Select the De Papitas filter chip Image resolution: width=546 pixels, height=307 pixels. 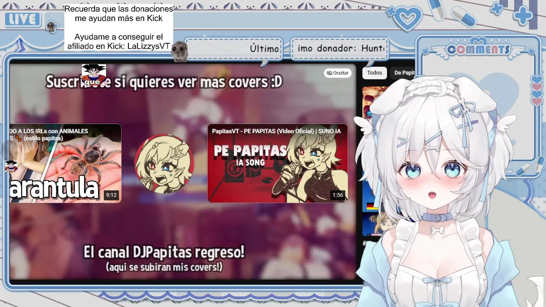tap(403, 73)
